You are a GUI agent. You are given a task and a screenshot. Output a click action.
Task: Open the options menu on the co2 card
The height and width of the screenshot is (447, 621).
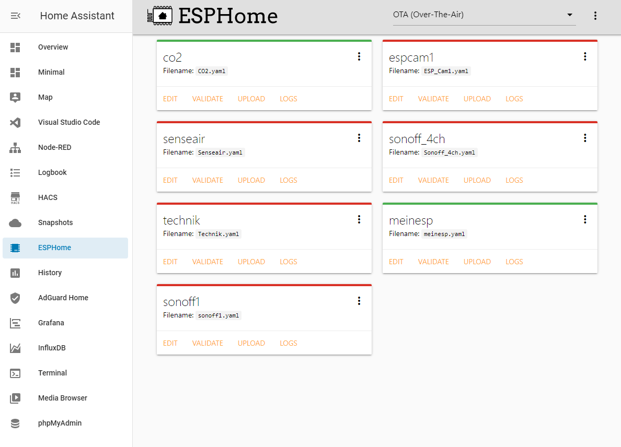point(359,56)
